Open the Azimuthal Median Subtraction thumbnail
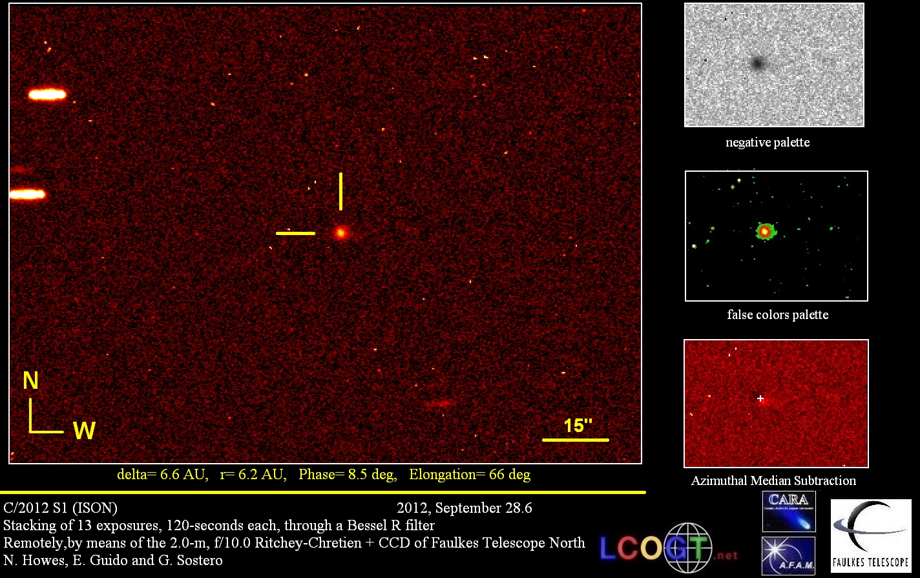 point(776,404)
